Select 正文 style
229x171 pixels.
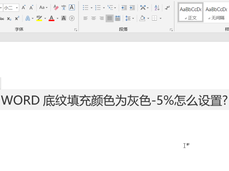[x=190, y=13]
